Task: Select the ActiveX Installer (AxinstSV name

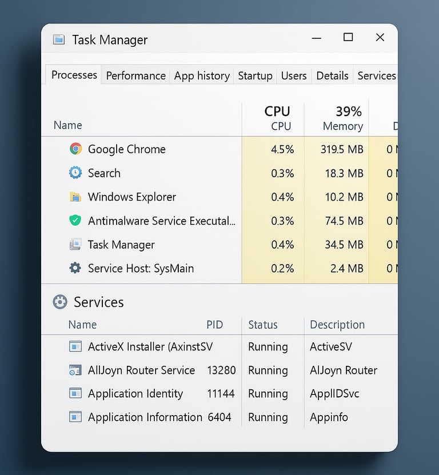Action: 150,346
